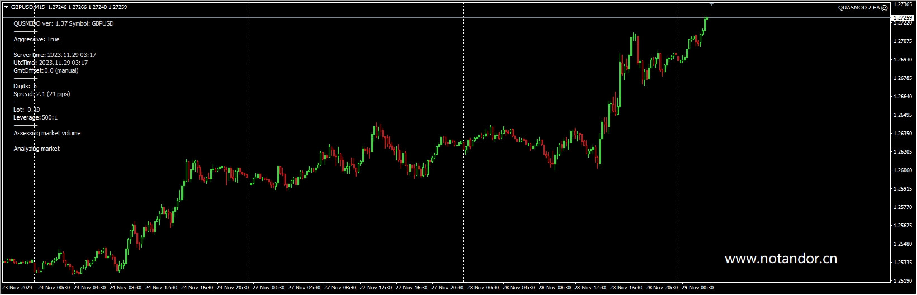
Task: Click the 'Aggressive: True' status line
Action: pos(36,39)
